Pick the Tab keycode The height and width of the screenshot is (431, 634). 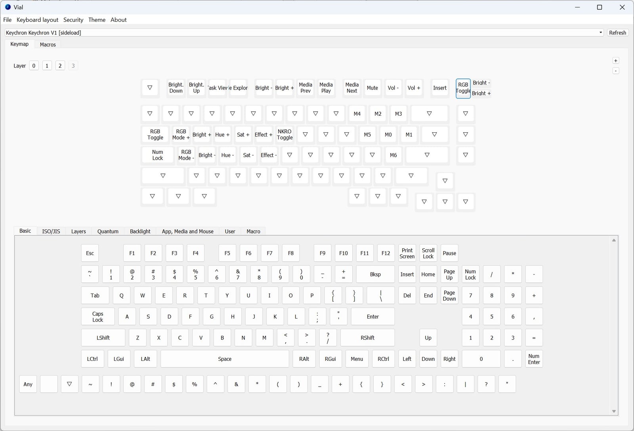[x=95, y=296]
